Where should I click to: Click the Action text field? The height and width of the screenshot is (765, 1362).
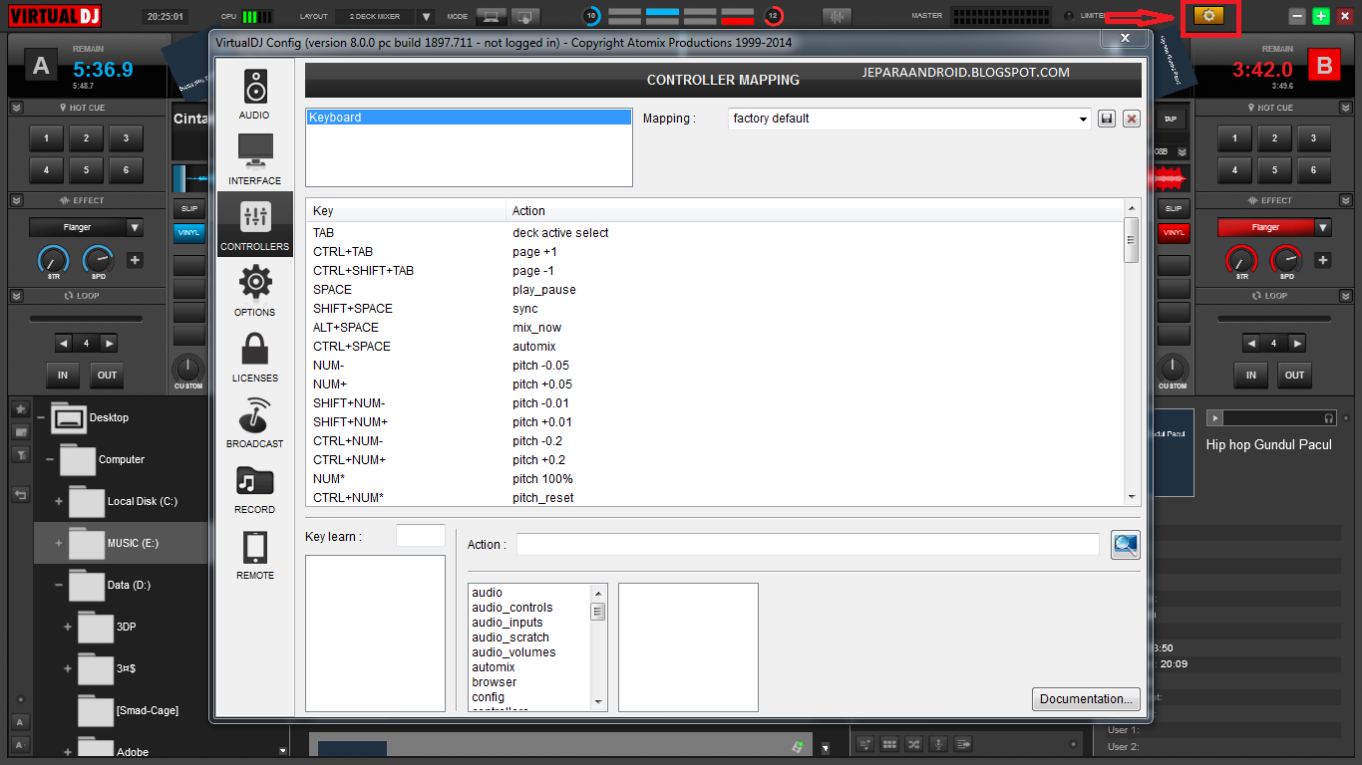(x=808, y=545)
